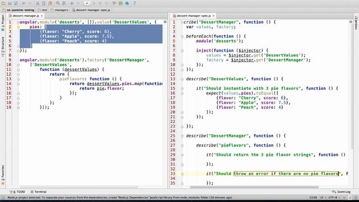Image resolution: width=359 pixels, height=202 pixels.
Task: Click the Open folder toolbar icon
Action: tap(3, 3)
